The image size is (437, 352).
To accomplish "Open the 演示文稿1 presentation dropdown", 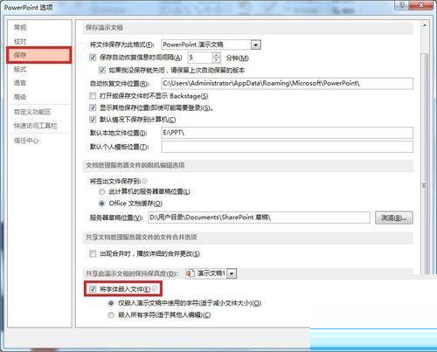I will [232, 273].
